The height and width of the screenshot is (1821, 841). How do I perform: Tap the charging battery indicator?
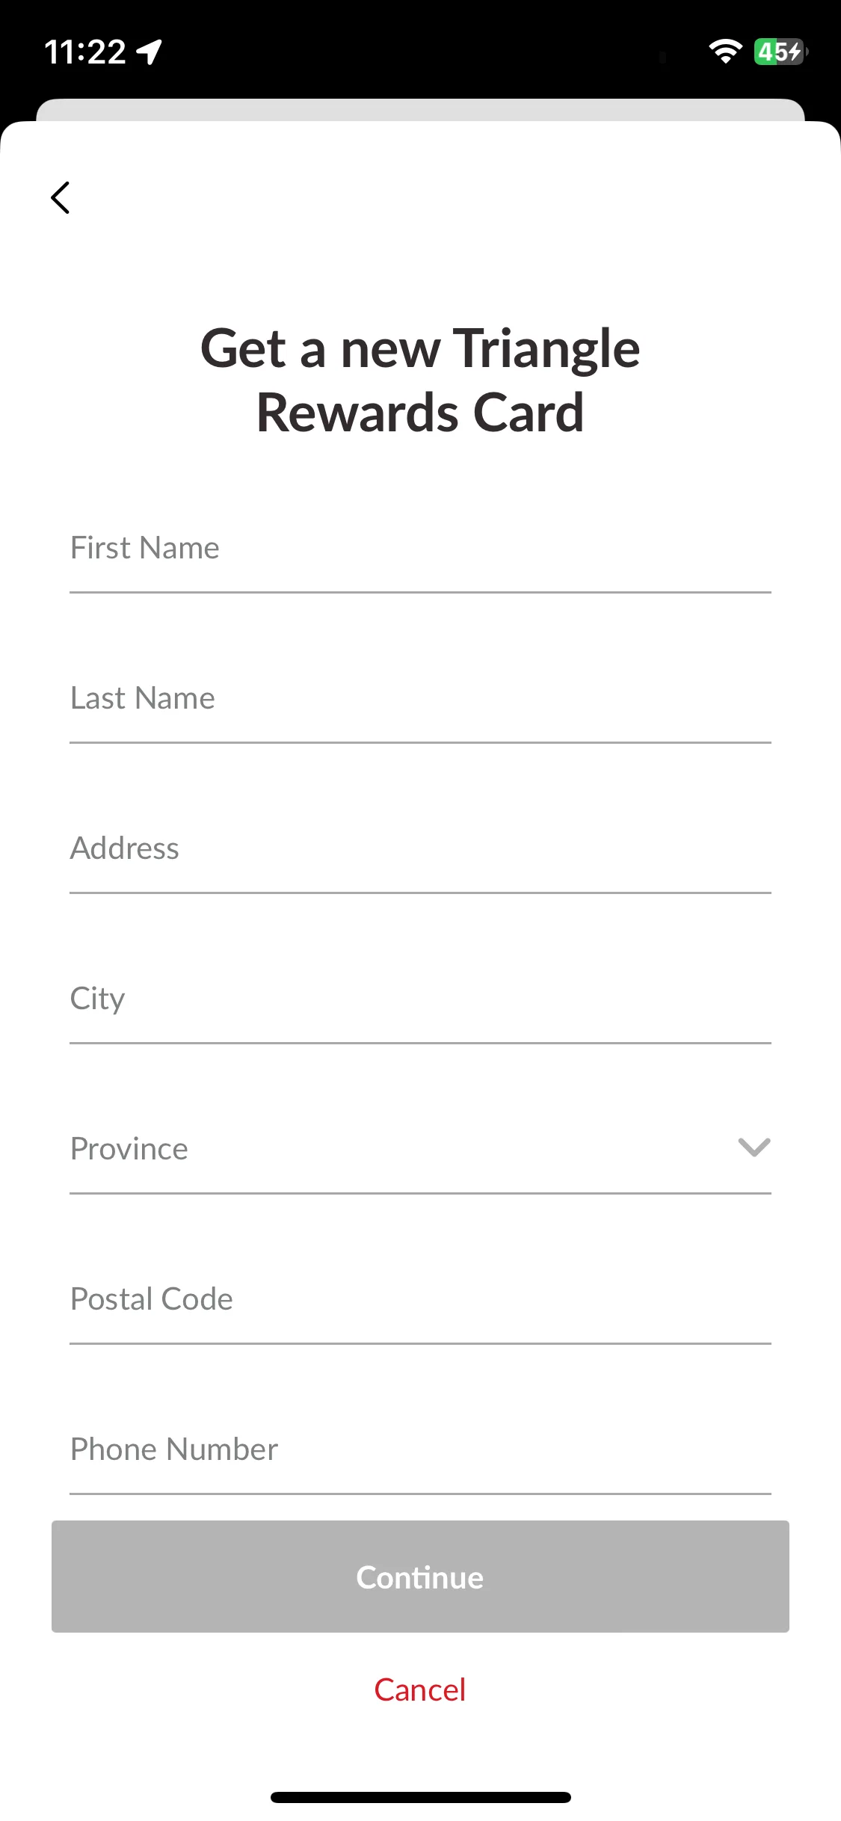tap(780, 52)
